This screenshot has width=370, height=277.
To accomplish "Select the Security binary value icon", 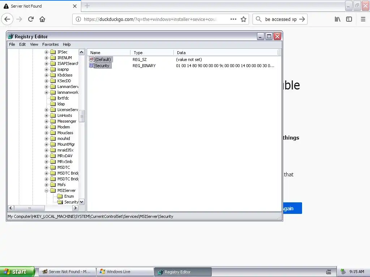I will tap(91, 66).
